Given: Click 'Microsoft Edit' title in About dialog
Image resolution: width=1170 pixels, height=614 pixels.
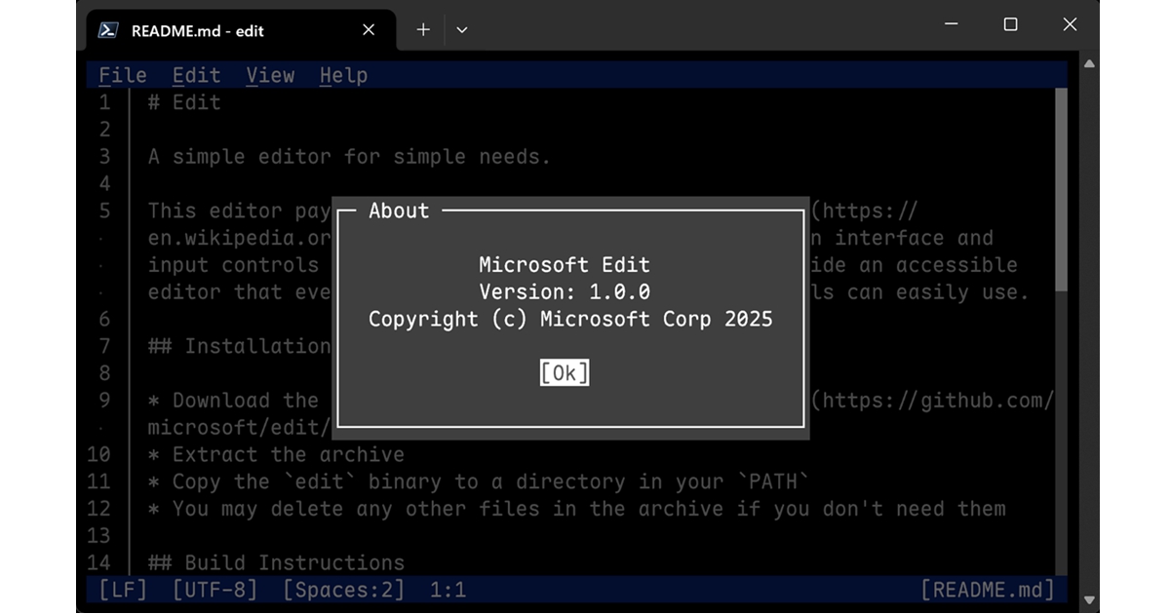Looking at the screenshot, I should (x=565, y=265).
